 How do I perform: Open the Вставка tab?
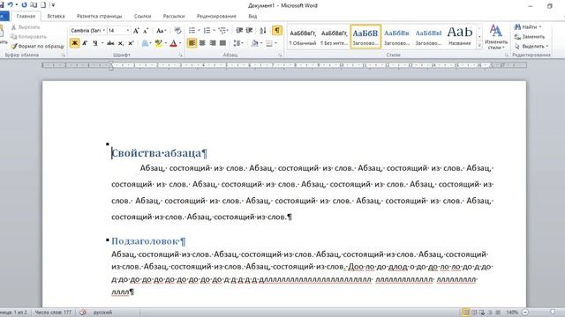click(56, 16)
